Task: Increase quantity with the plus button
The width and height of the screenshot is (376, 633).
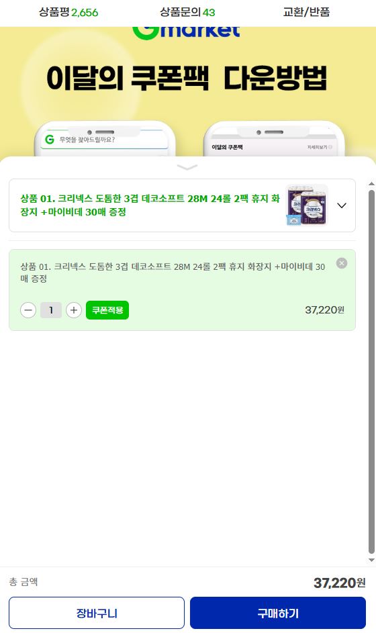Action: [x=73, y=310]
